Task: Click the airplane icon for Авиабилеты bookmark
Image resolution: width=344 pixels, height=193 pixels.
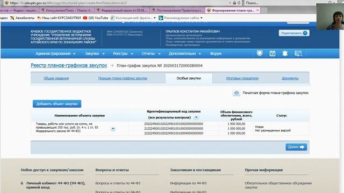Action: (12, 18)
